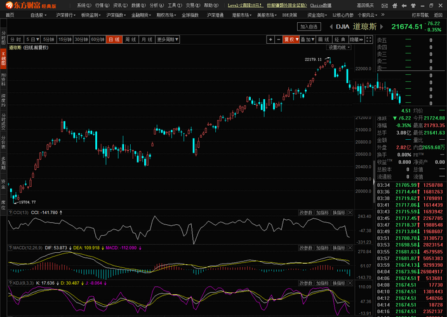Image resolution: width=447 pixels, height=317 pixels.
Task: Click 打开导航 in the nav bar
Action: (x=420, y=15)
